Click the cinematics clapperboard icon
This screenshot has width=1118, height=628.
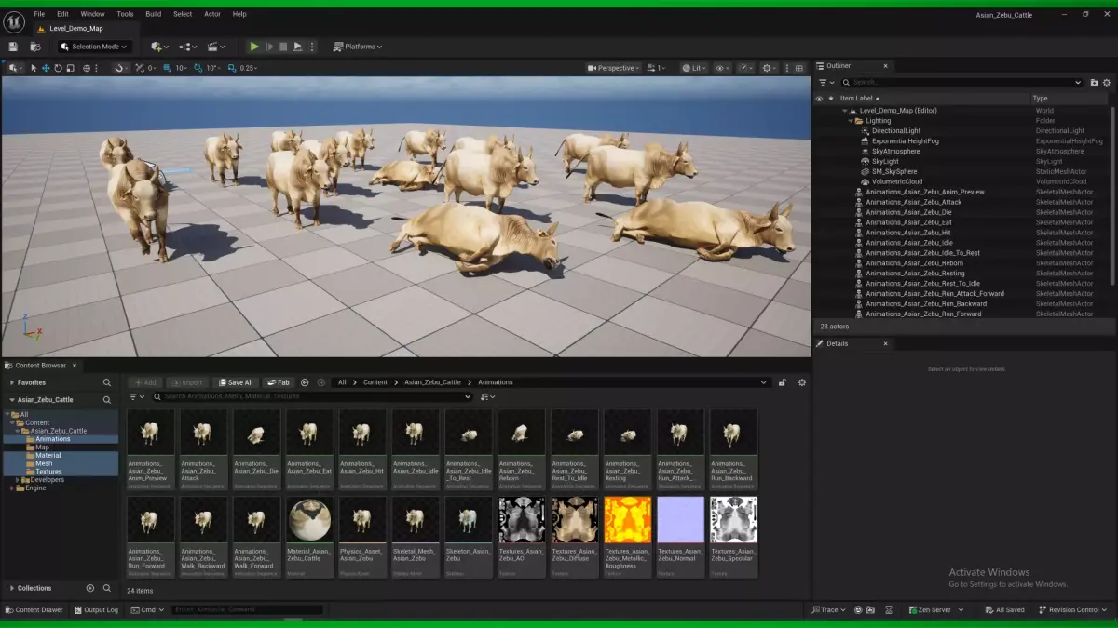[x=214, y=47]
